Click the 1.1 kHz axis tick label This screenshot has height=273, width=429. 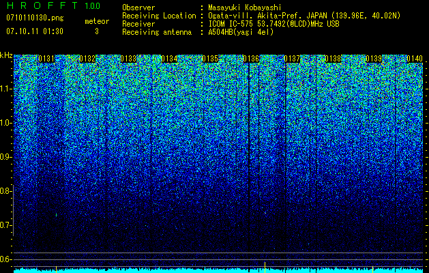pyautogui.click(x=5, y=89)
